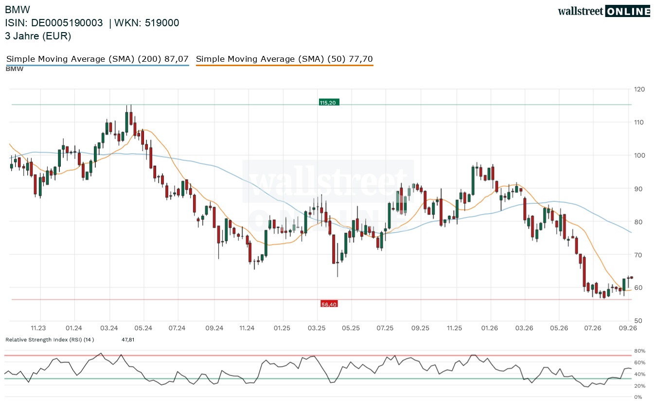Click the 110 price axis label
Viewport: 656px width, 410px height.
pyautogui.click(x=639, y=122)
